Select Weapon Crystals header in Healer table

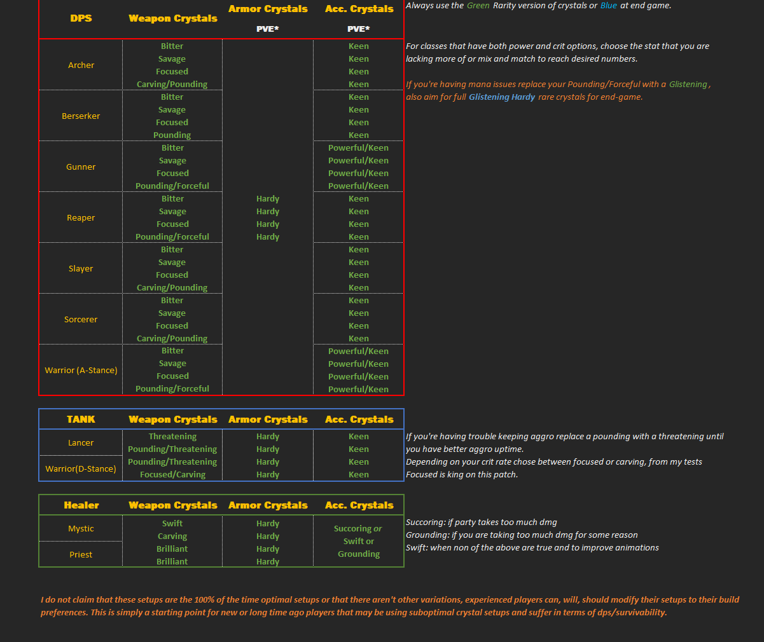click(172, 505)
